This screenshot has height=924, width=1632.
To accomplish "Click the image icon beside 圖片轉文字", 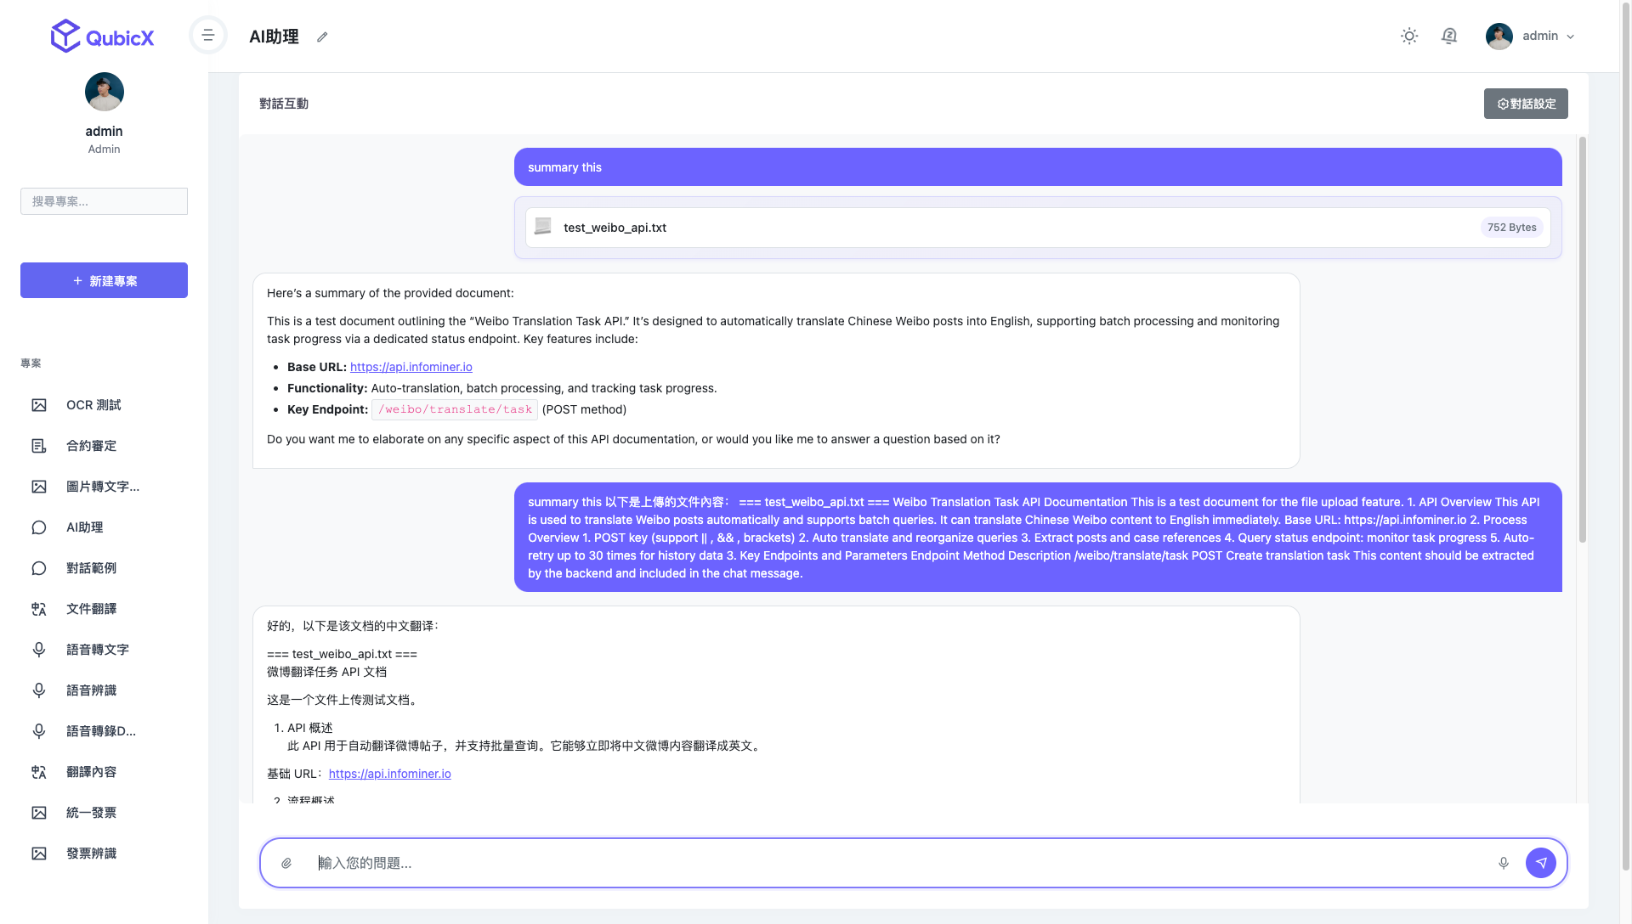I will [x=39, y=487].
